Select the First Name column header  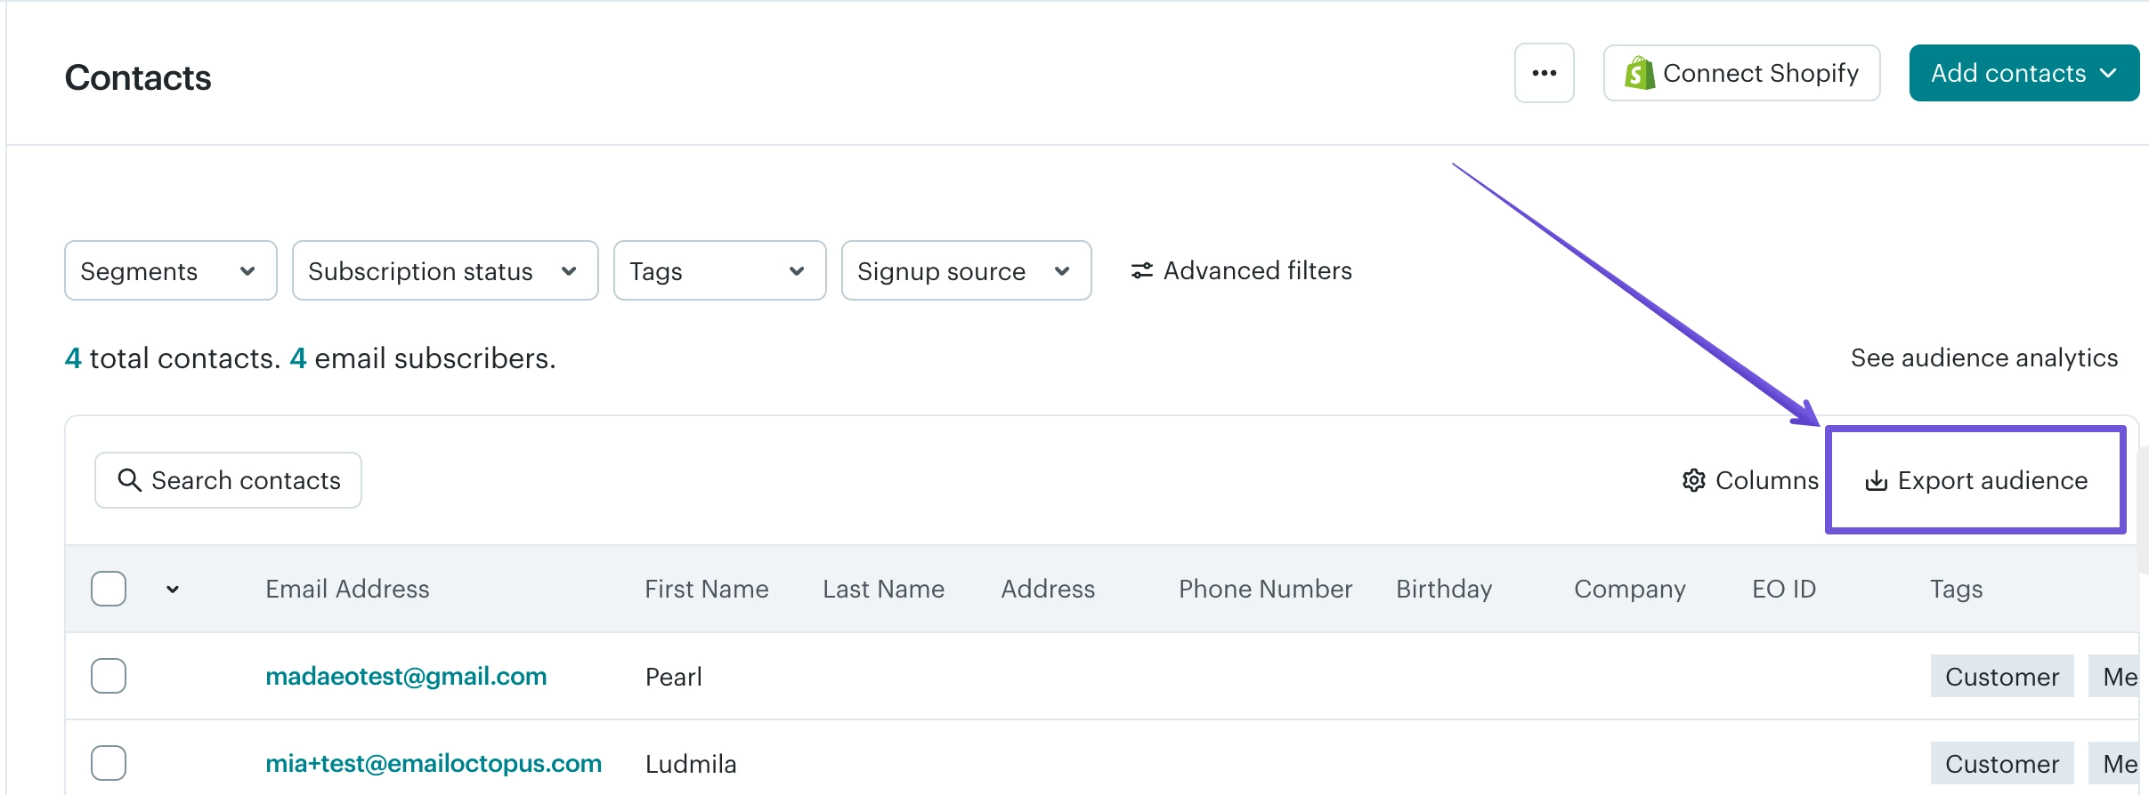tap(707, 589)
